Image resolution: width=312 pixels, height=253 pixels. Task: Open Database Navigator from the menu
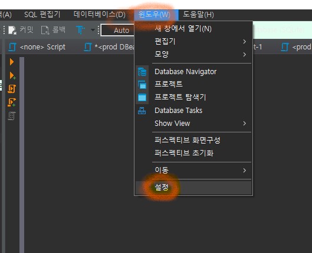(193, 72)
